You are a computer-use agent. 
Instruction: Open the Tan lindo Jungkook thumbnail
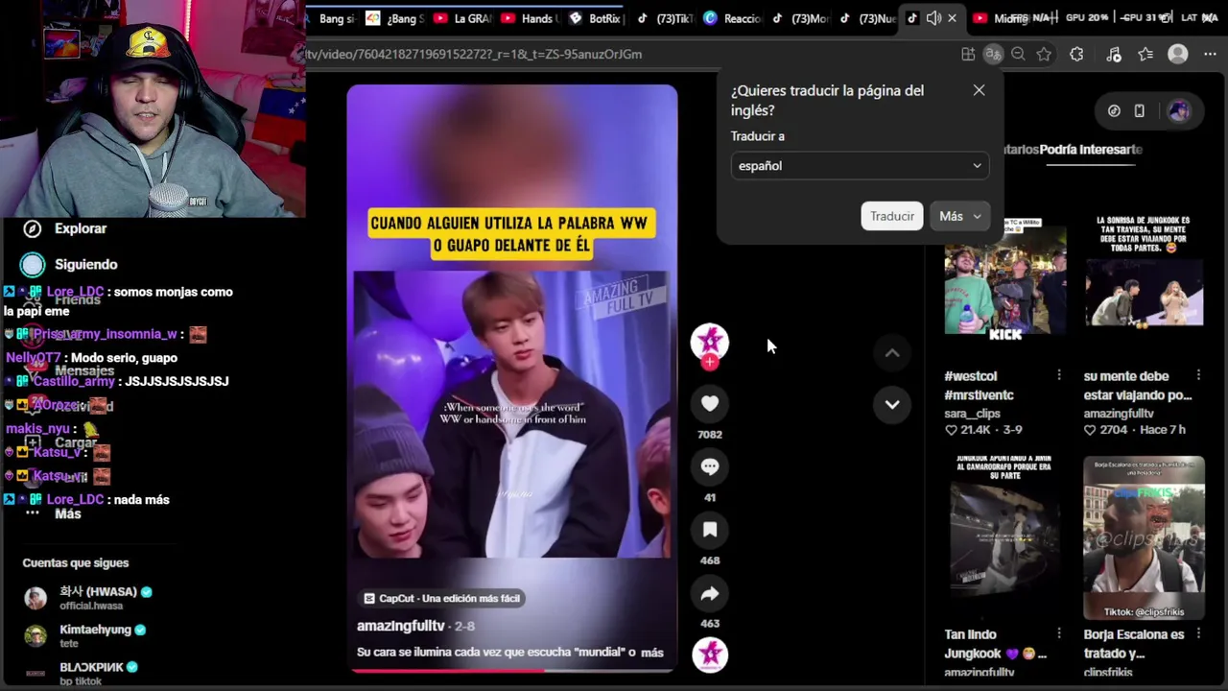click(1004, 537)
